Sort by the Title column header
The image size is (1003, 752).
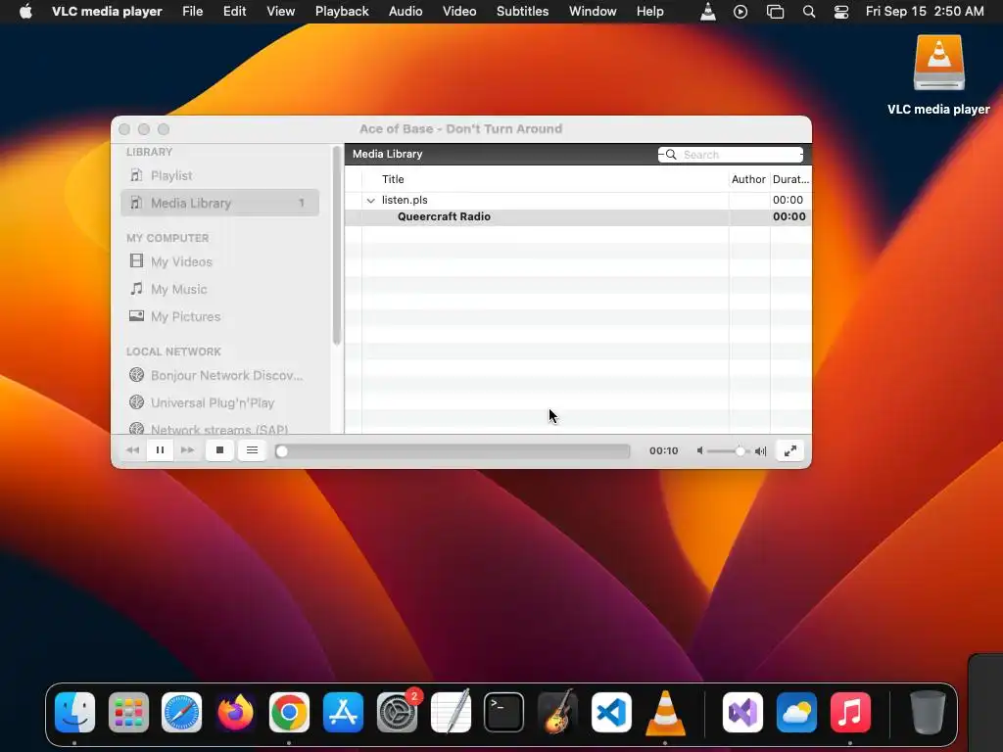point(393,180)
